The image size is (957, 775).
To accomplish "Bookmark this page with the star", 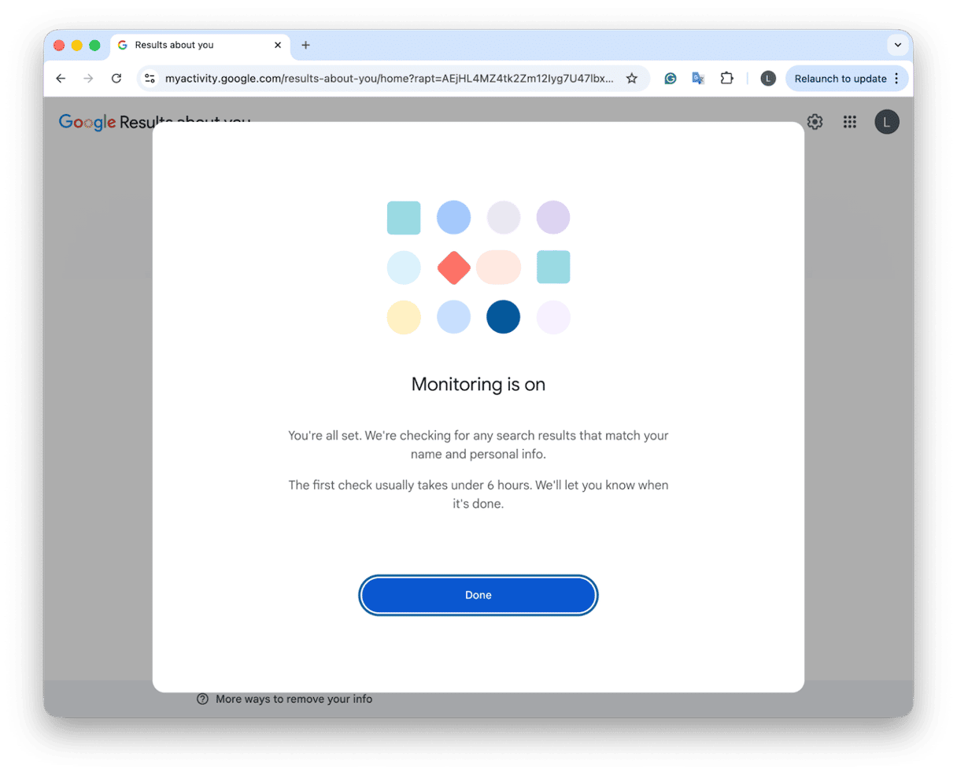I will (x=632, y=78).
